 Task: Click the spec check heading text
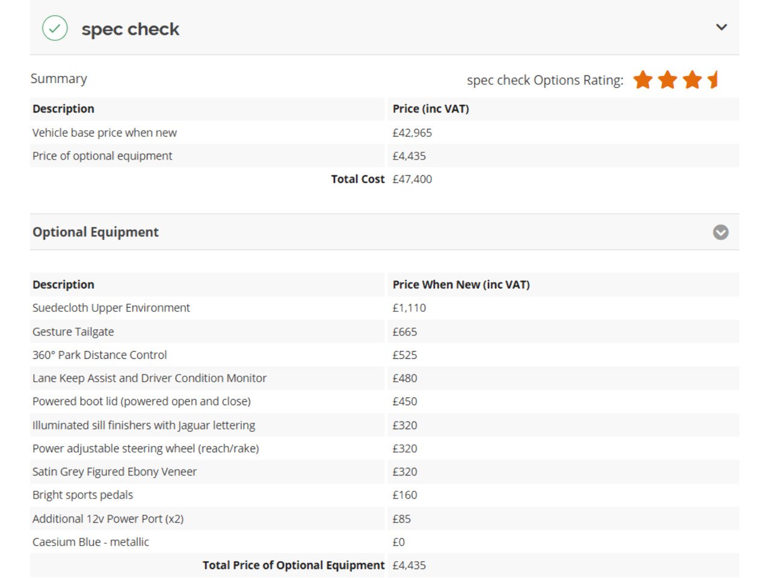tap(130, 29)
